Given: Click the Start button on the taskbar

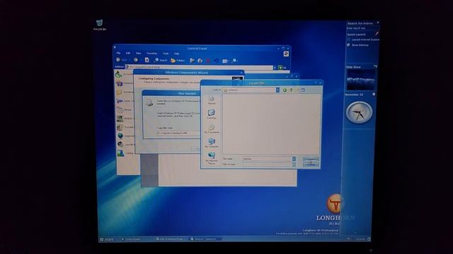Looking at the screenshot, I should [106, 239].
